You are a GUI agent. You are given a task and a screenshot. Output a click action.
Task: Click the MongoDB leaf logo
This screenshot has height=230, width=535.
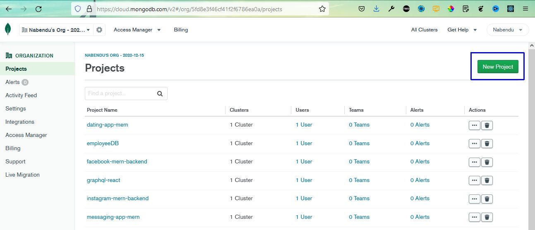8,29
